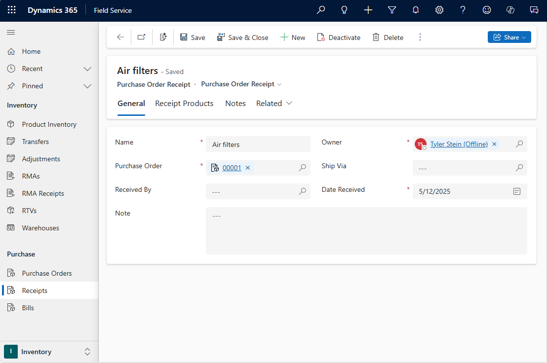Open purchase order 00001 link
Viewport: 547px width, 363px height.
tap(233, 167)
